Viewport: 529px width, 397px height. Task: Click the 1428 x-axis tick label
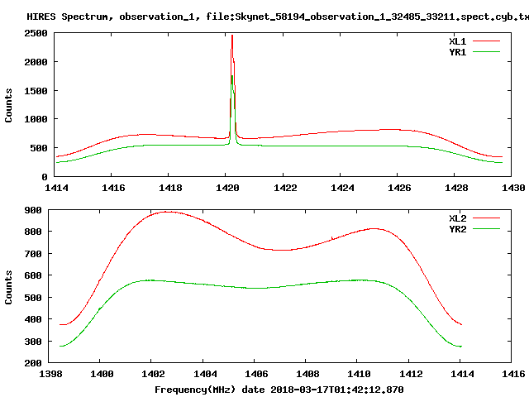(456, 188)
